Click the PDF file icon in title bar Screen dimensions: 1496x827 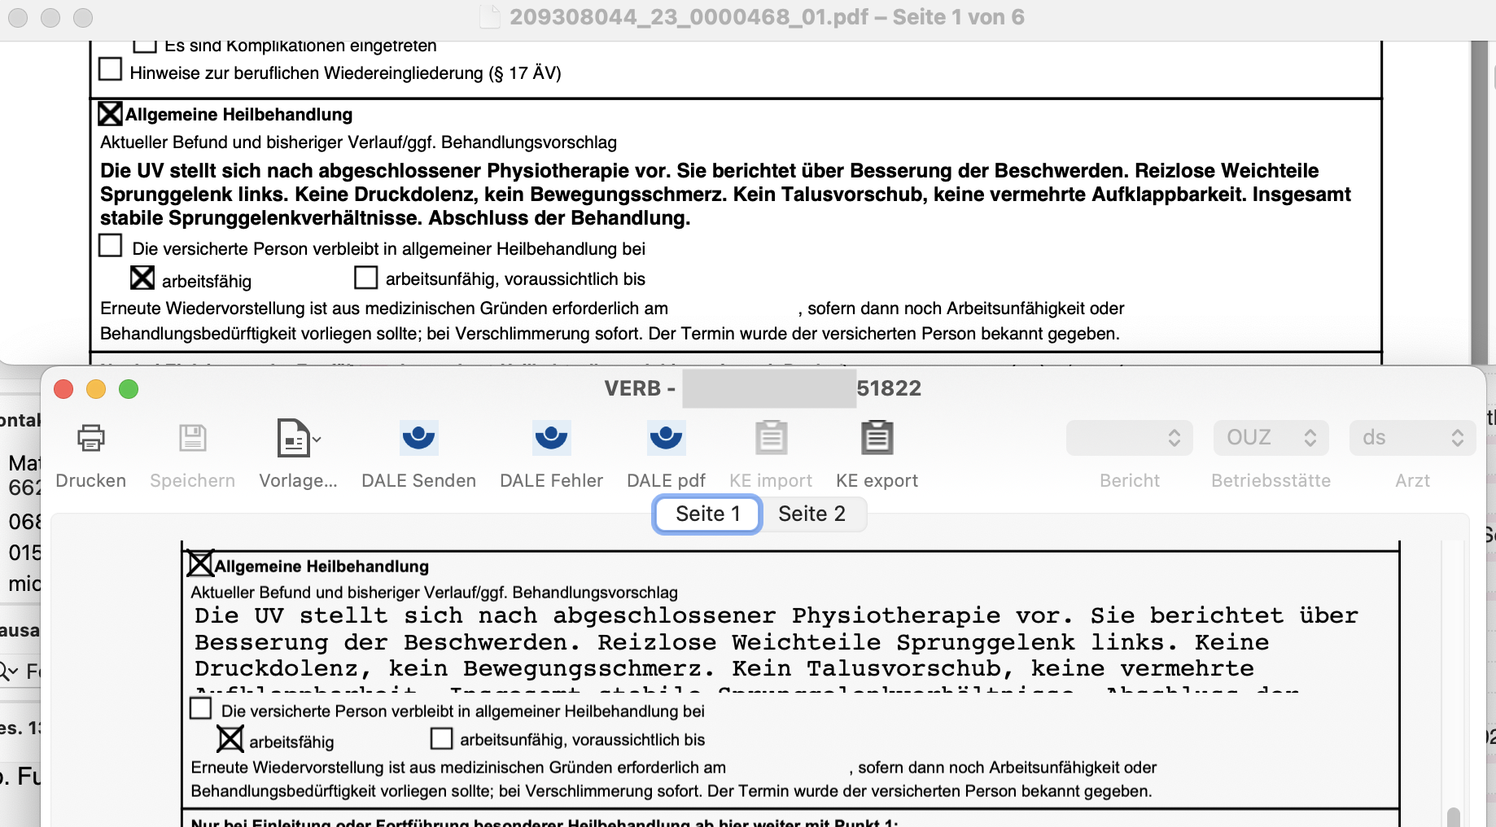pos(489,17)
